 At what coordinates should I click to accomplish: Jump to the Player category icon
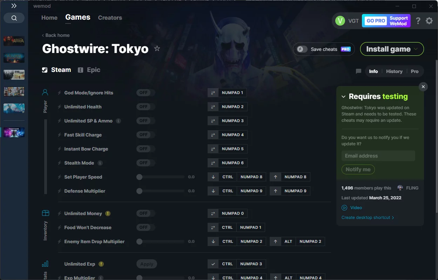click(45, 92)
